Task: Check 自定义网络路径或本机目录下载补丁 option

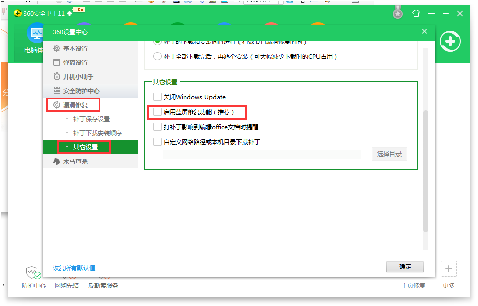Action: (x=157, y=142)
